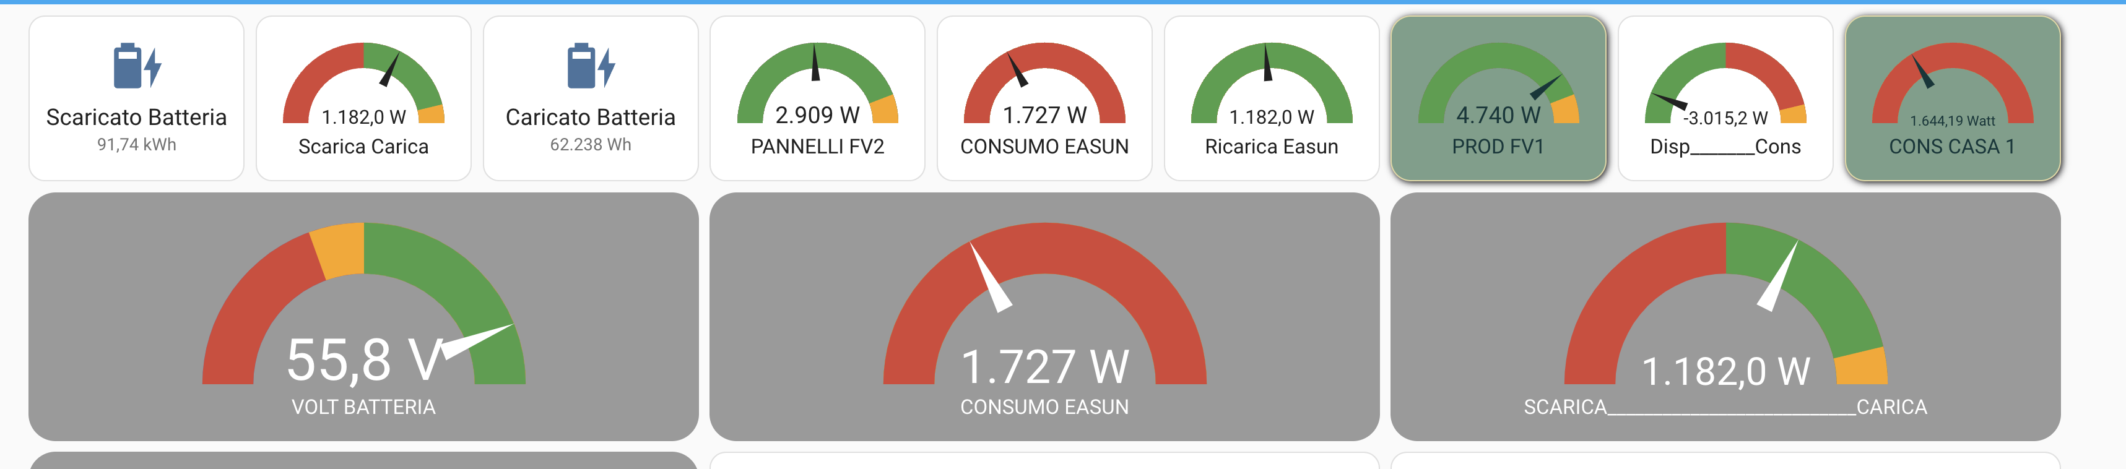
Task: Click the large 1.182,0 W reading
Action: pyautogui.click(x=1725, y=371)
